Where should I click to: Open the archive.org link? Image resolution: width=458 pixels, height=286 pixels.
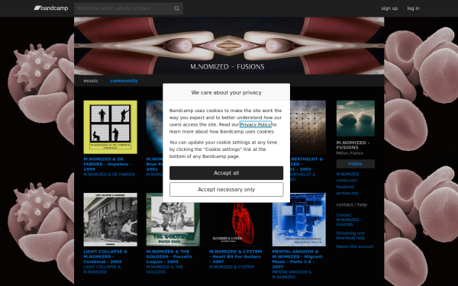[x=347, y=193]
